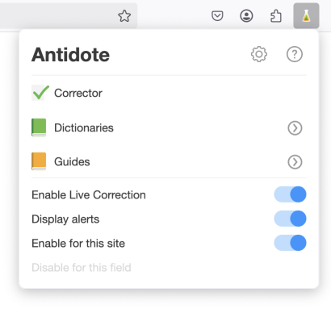
Task: Select the Corrector menu entry
Action: [169, 93]
